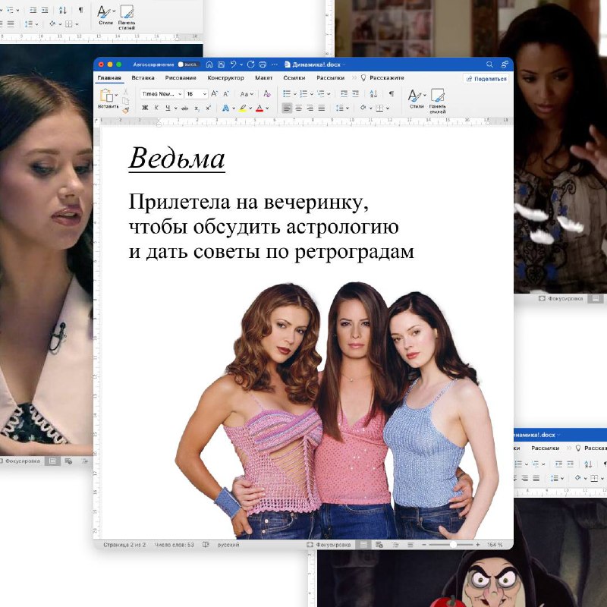
Task: Open the collaboration people icon in the title bar
Action: point(505,64)
